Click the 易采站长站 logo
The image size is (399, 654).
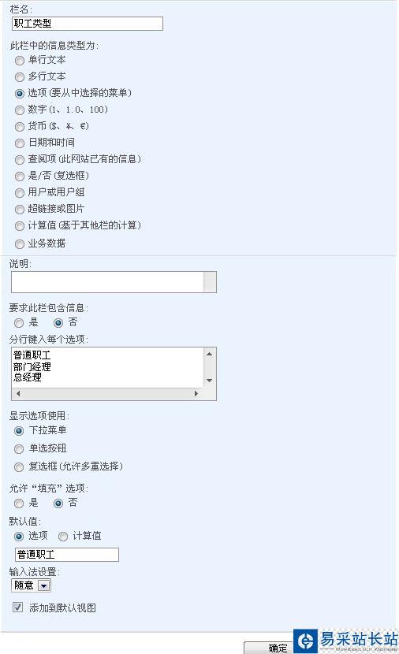pos(346,641)
